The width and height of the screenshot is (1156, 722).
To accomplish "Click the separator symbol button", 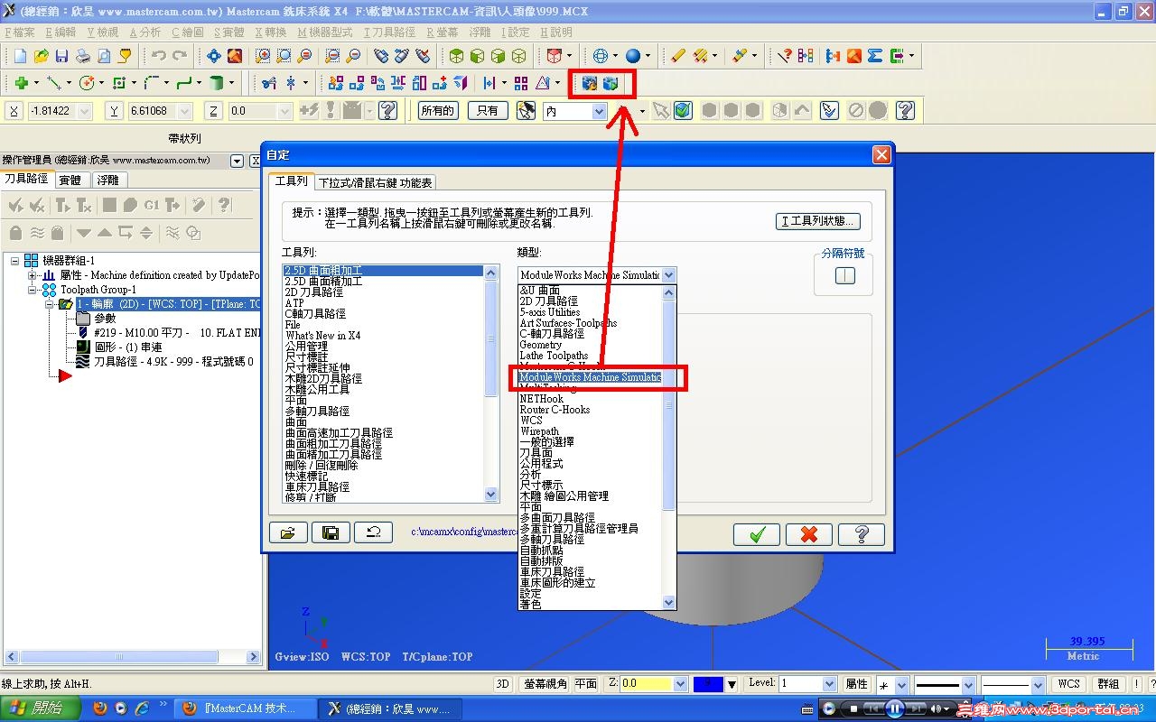I will 844,276.
